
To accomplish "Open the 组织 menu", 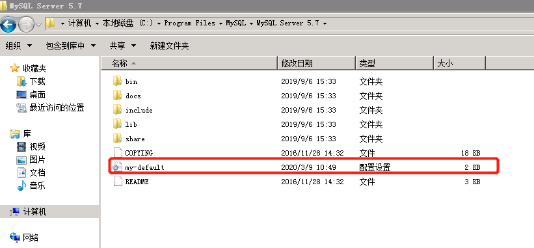I will (x=19, y=46).
